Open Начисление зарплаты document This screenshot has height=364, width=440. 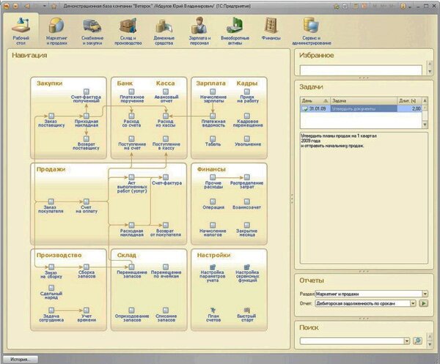(x=213, y=96)
